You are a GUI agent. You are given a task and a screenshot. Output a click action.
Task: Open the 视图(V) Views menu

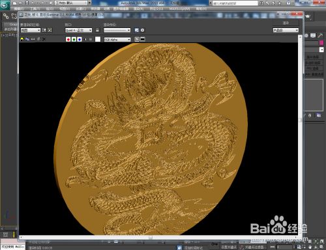(x=65, y=8)
